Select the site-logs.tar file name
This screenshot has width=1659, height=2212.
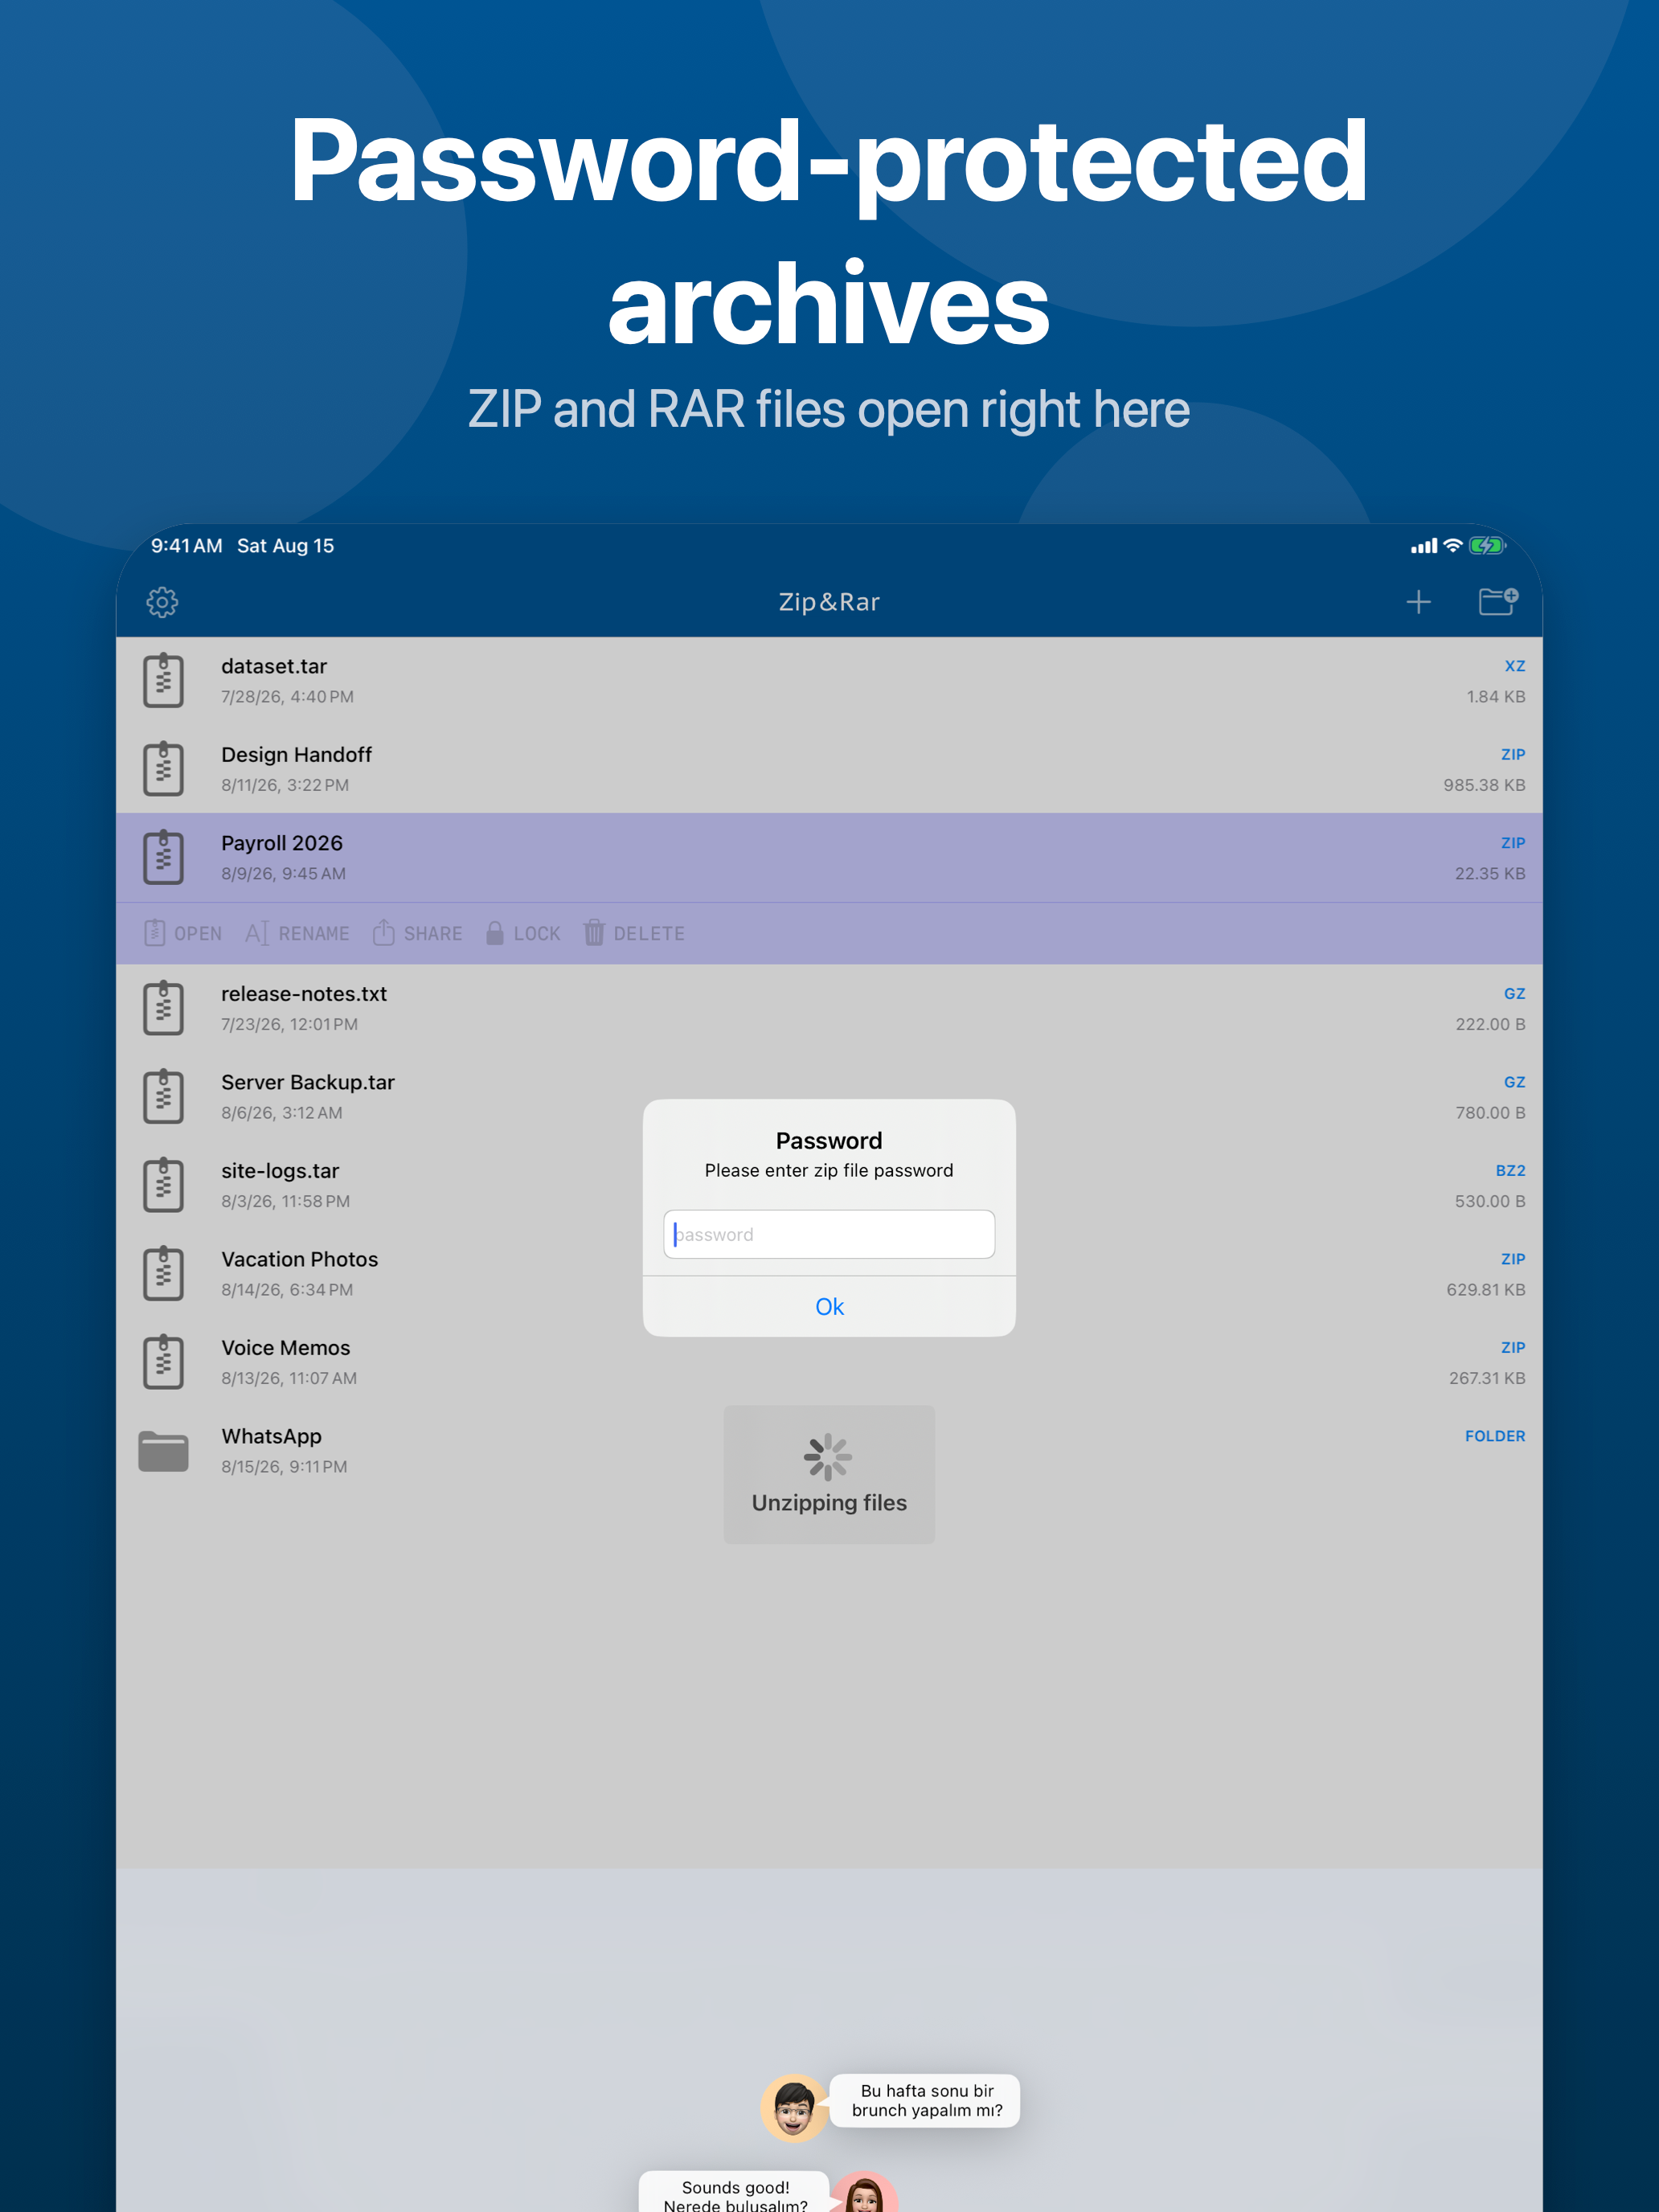(280, 1171)
